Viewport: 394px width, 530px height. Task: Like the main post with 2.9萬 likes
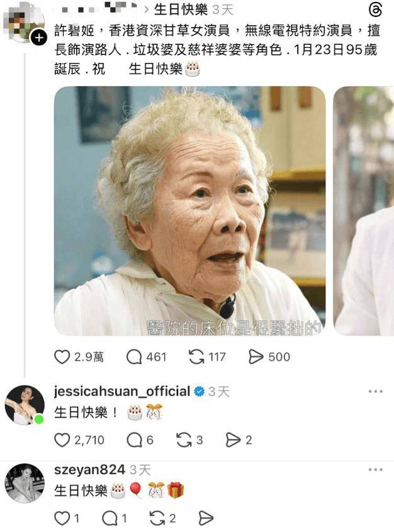(x=62, y=357)
